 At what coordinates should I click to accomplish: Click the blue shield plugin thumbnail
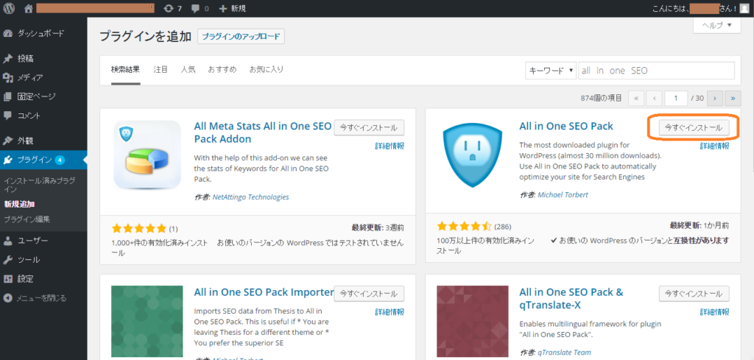pyautogui.click(x=472, y=154)
